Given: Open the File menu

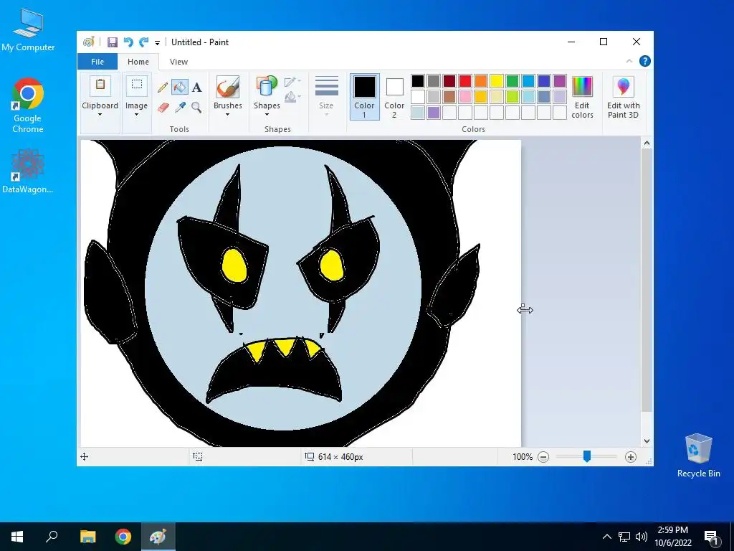Looking at the screenshot, I should tap(97, 62).
